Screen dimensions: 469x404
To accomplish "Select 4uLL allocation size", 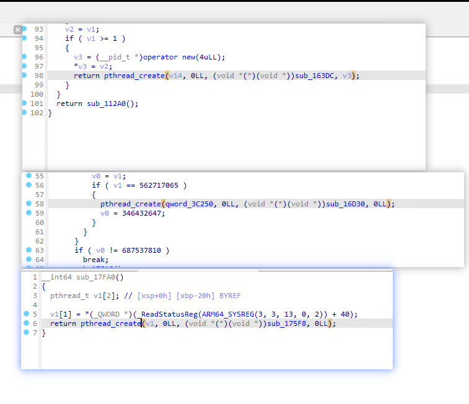I will (208, 57).
